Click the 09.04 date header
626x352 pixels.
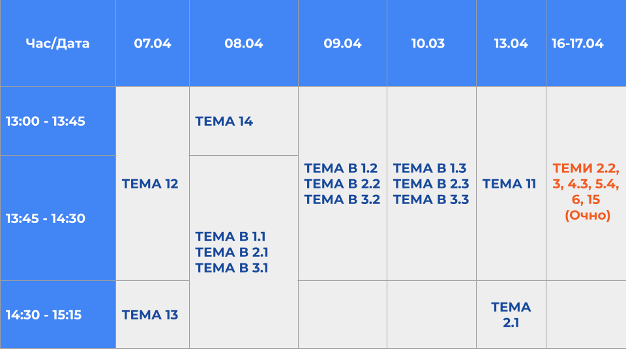point(342,44)
